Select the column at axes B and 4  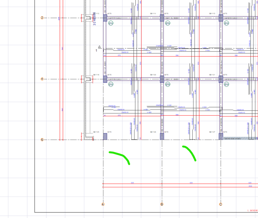[162, 79]
